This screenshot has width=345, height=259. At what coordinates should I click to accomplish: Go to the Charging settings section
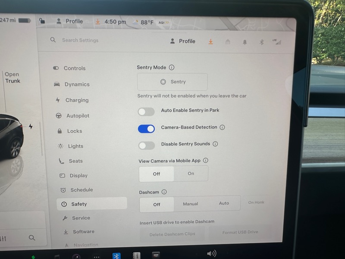tap(77, 100)
